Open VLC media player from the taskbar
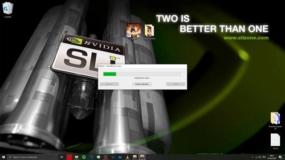 click(x=127, y=157)
